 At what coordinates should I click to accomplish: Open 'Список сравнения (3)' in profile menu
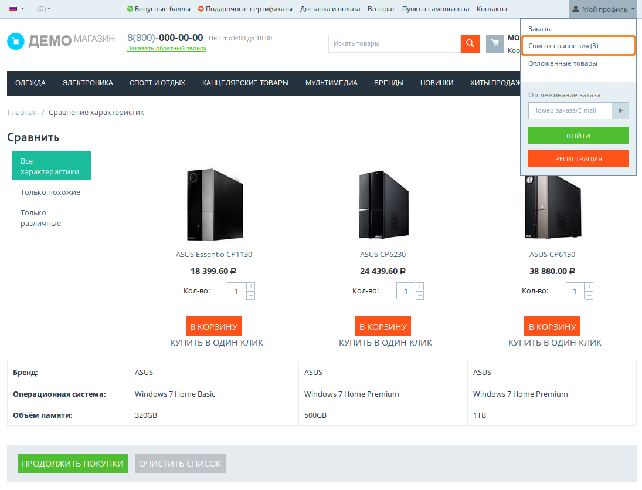tap(563, 45)
